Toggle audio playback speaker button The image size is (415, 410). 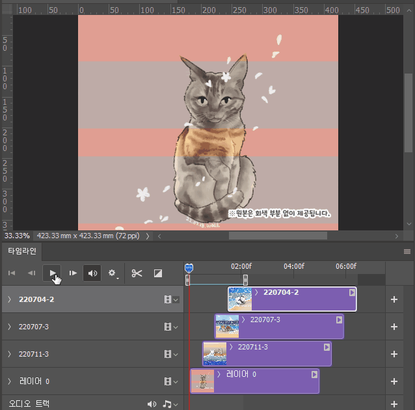(92, 273)
